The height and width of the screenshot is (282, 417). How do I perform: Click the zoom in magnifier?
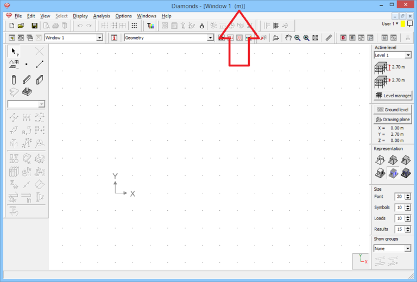(306, 38)
